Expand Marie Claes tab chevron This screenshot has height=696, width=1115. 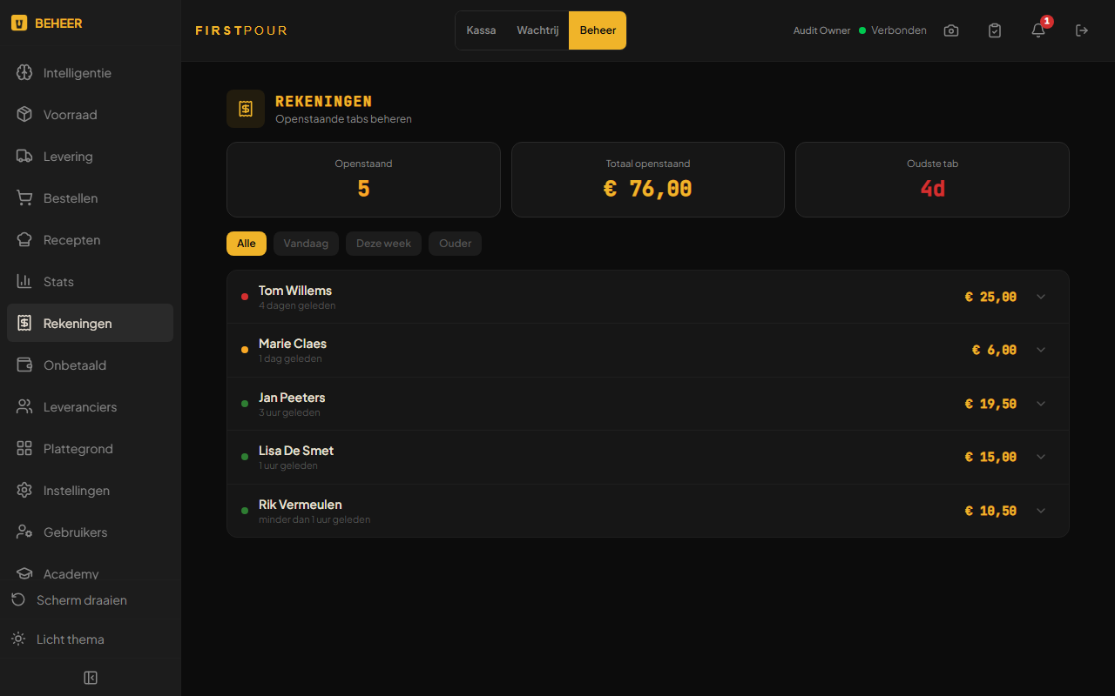click(1041, 350)
